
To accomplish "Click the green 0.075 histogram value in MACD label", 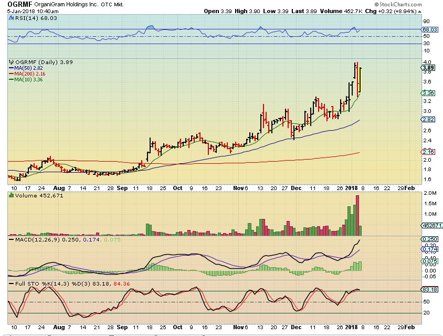I will coord(112,239).
